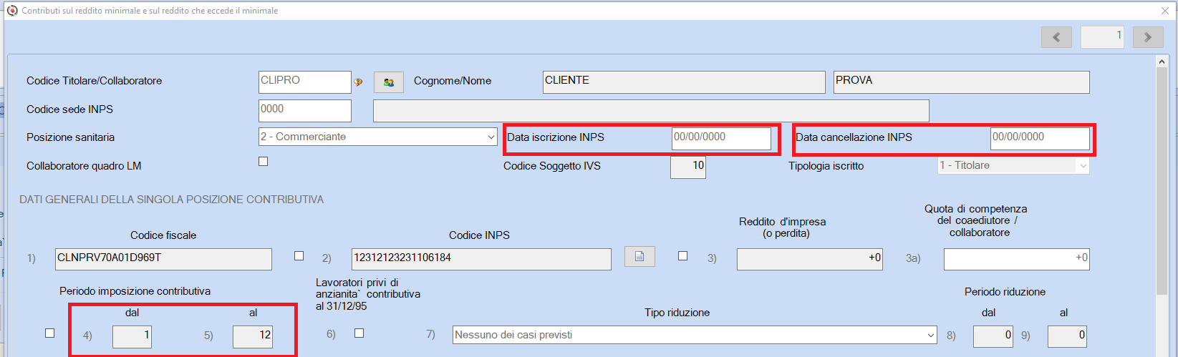
Task: Click the small hint icon beside CLIPRO field
Action: [358, 82]
